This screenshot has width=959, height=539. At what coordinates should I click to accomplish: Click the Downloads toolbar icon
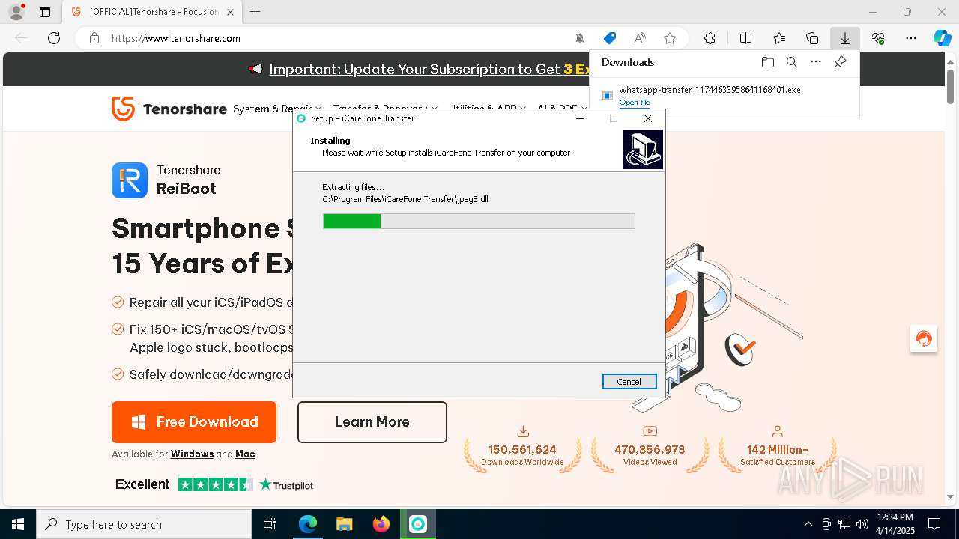[844, 38]
